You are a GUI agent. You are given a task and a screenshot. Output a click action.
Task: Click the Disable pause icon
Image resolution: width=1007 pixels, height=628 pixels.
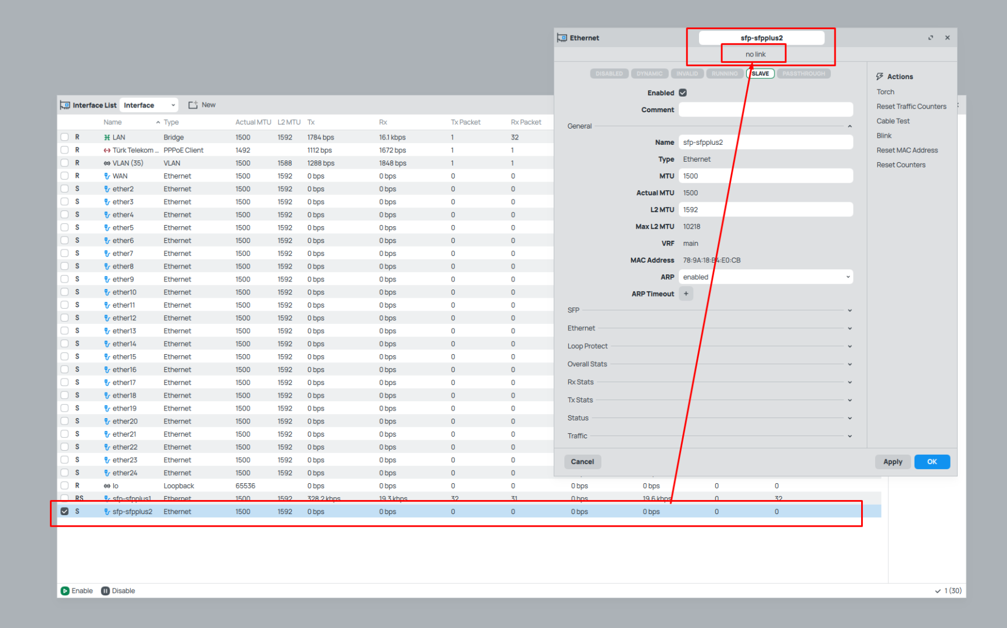pyautogui.click(x=105, y=591)
